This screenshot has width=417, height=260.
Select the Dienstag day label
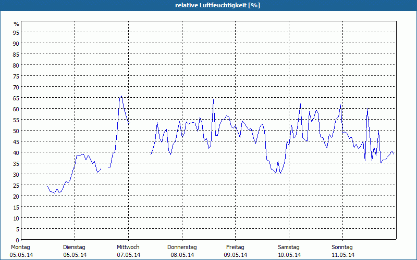(74, 247)
